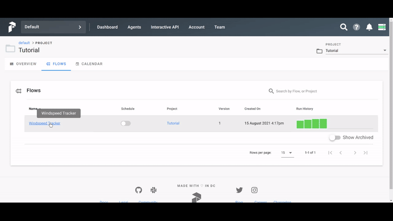
Task: Click the GitHub icon in footer
Action: pos(139,190)
